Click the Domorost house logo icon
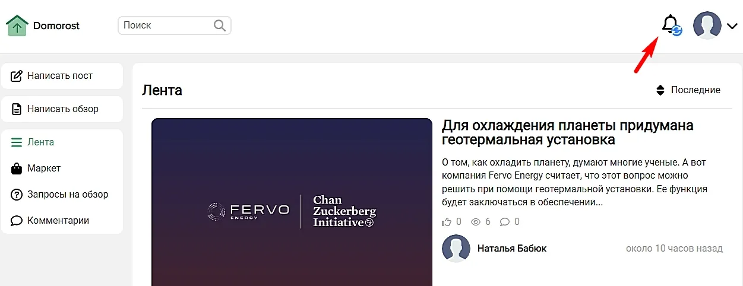 17,26
